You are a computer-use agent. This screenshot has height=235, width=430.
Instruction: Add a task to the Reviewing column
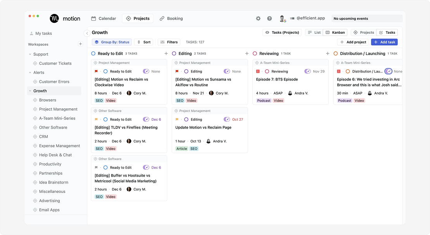[x=327, y=53]
